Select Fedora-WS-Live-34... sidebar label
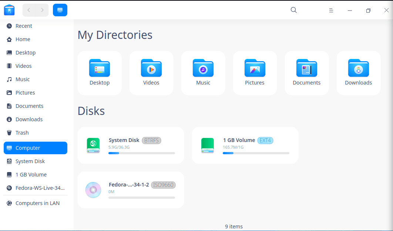 coord(40,188)
